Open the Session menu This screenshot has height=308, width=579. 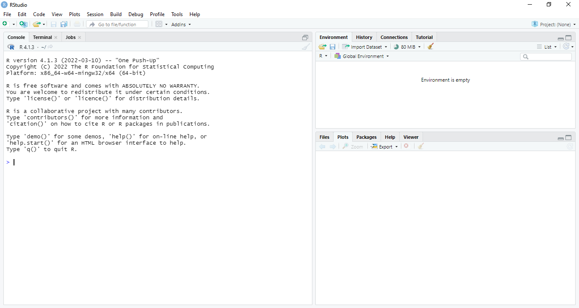(95, 14)
